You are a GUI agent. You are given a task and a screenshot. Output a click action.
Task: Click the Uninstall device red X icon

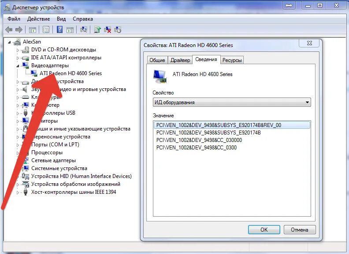pos(108,29)
